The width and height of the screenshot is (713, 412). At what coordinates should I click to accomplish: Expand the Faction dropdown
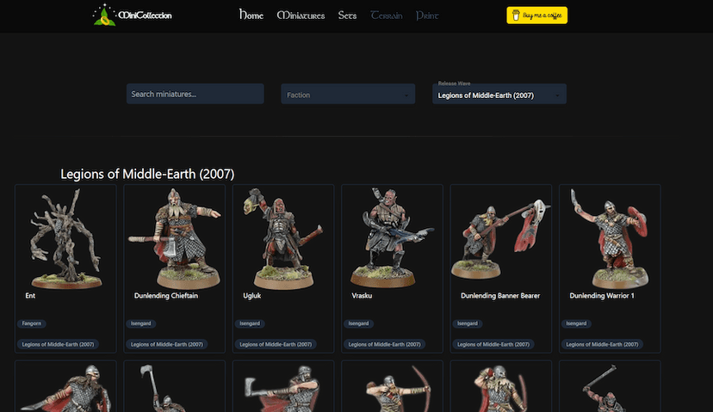pos(349,95)
